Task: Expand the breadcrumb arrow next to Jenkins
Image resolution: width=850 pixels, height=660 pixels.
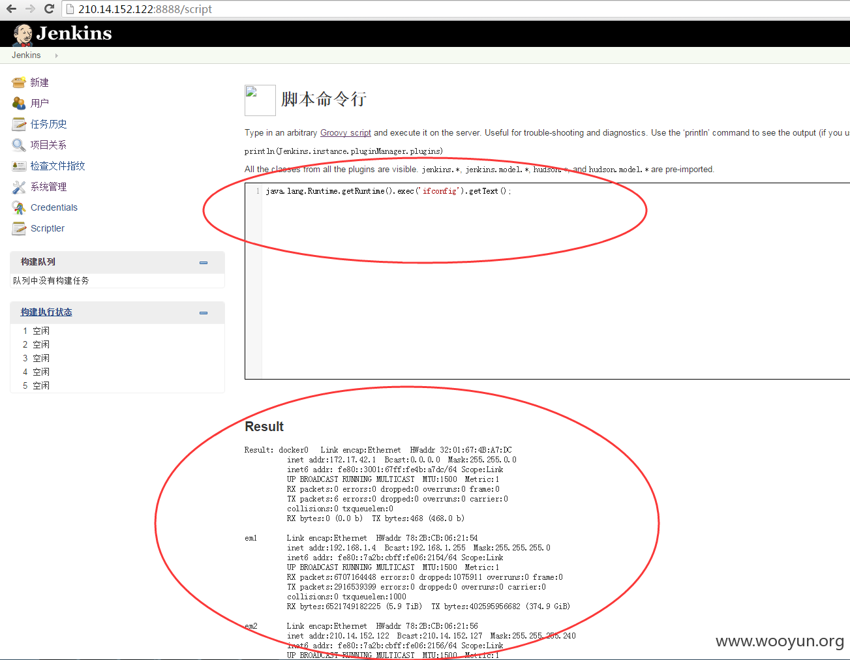Action: tap(57, 55)
